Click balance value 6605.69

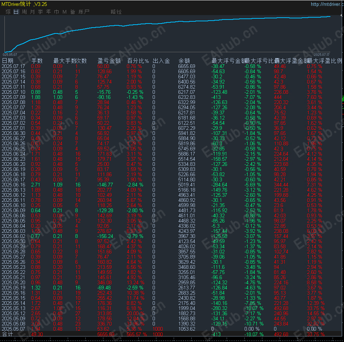[x=187, y=71]
